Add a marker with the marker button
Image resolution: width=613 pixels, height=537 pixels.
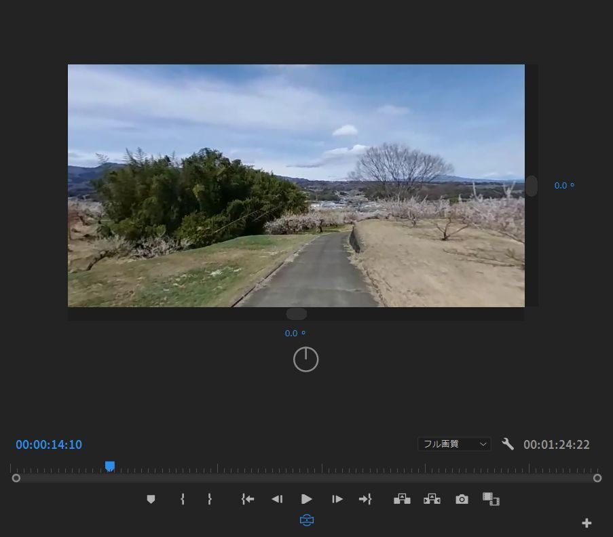point(151,499)
